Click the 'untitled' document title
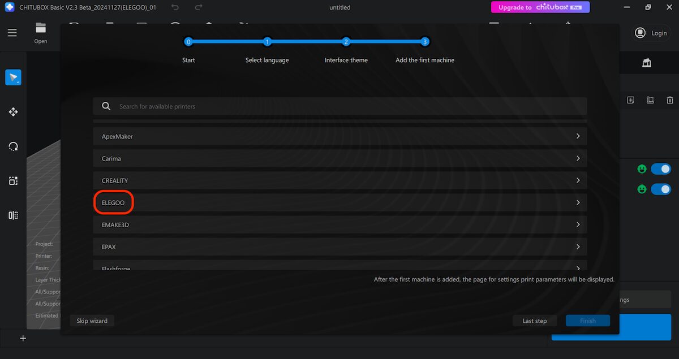The image size is (679, 359). click(339, 7)
